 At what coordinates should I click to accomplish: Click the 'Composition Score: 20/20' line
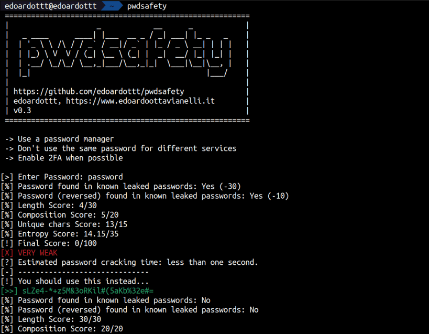pyautogui.click(x=62, y=329)
